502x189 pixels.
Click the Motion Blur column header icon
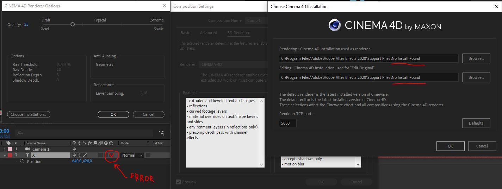(x=100, y=143)
